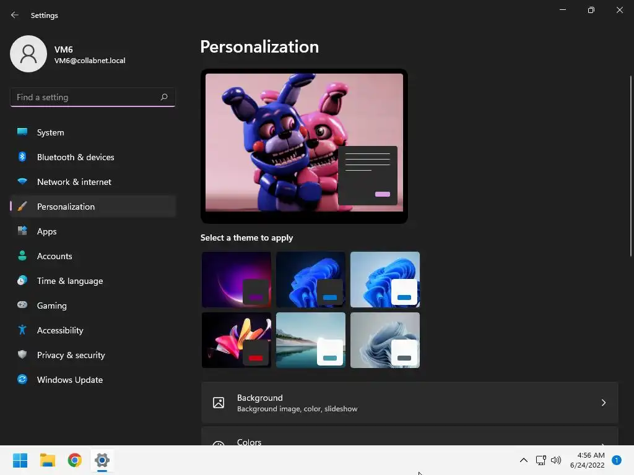Click the Find a setting field
This screenshot has height=475, width=634.
coord(93,97)
